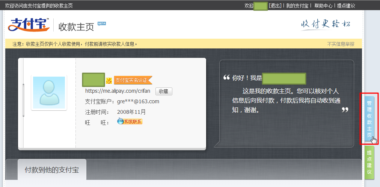Click the 2008年11月 registration date

[131, 112]
